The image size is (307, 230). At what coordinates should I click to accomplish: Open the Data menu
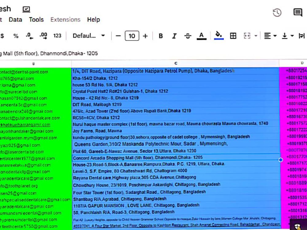coord(15,20)
